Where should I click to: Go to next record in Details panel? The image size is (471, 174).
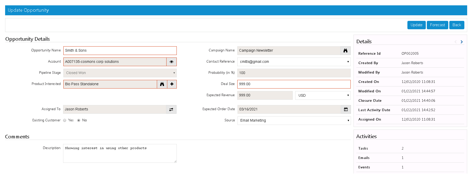462,42
